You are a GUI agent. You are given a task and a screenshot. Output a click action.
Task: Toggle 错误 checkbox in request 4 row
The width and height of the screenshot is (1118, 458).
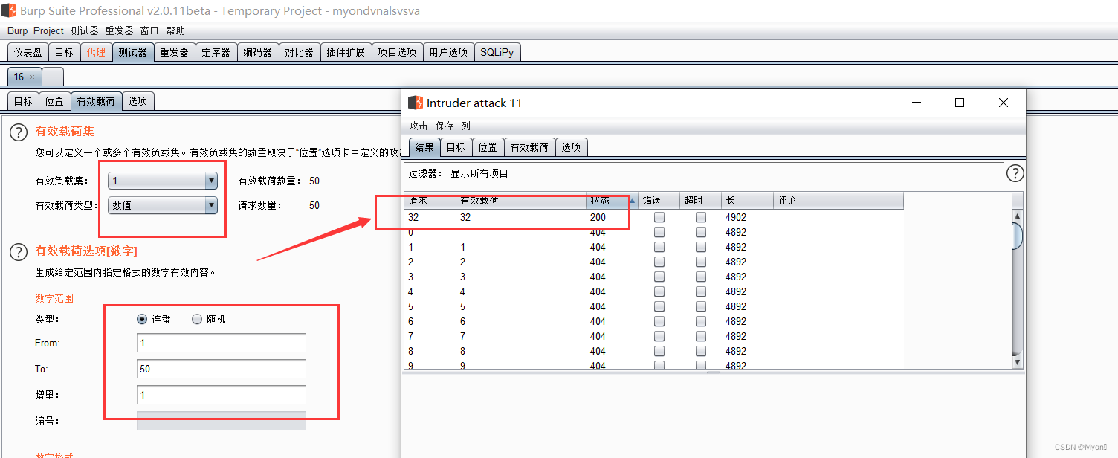(659, 291)
